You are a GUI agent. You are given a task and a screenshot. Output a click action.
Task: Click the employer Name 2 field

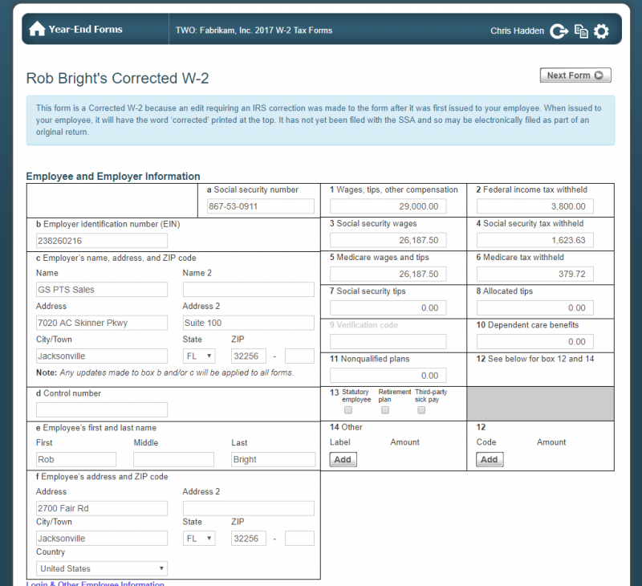[249, 290]
